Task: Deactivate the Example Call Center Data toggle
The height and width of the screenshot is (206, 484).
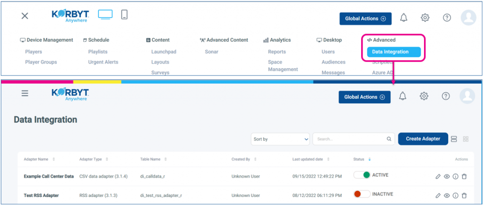Action: 362,175
